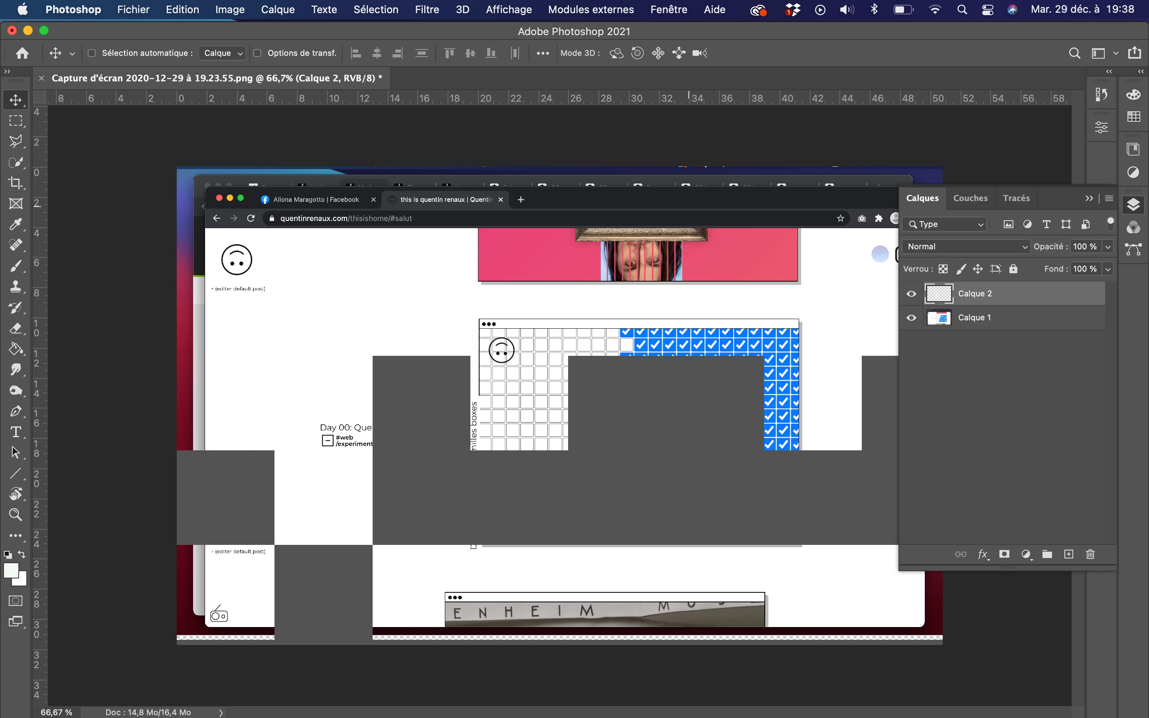The image size is (1149, 718).
Task: Select the Eyedropper tool
Action: click(15, 224)
